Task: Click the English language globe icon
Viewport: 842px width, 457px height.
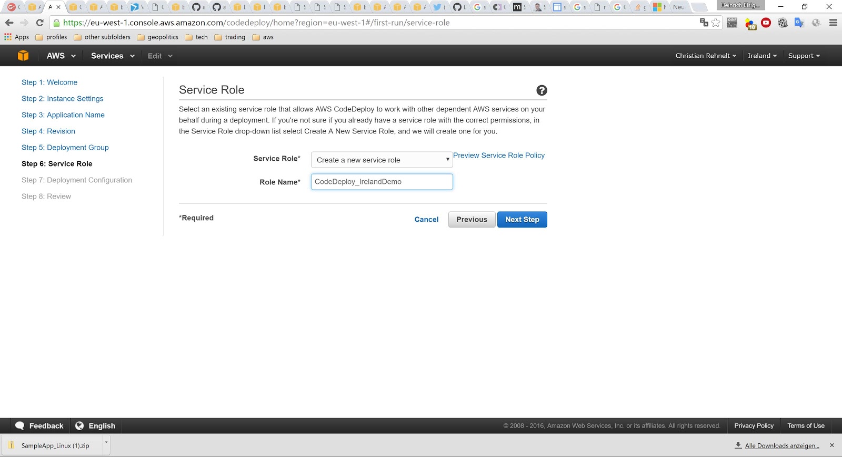Action: [79, 426]
